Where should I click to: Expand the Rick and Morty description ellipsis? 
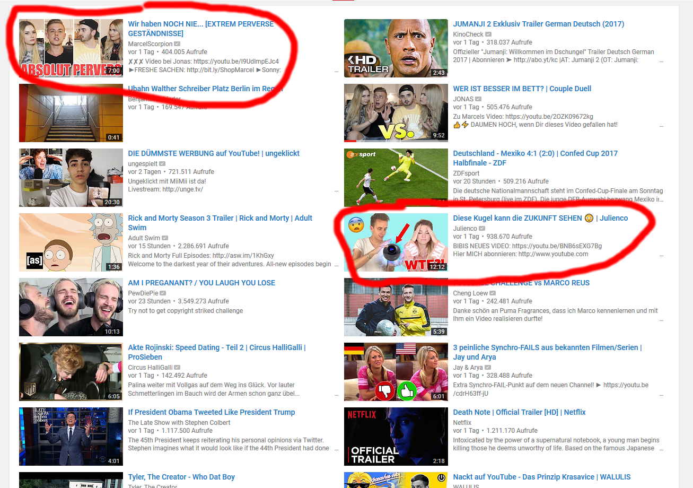(336, 265)
